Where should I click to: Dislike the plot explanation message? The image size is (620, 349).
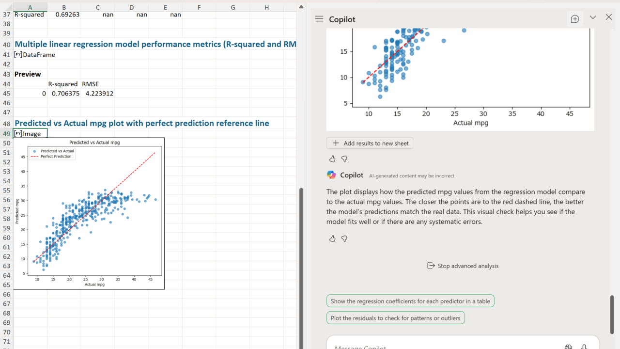(x=344, y=238)
